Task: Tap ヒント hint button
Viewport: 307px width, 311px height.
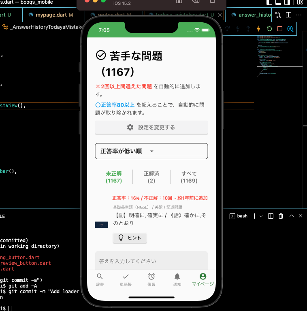Action: pyautogui.click(x=130, y=238)
